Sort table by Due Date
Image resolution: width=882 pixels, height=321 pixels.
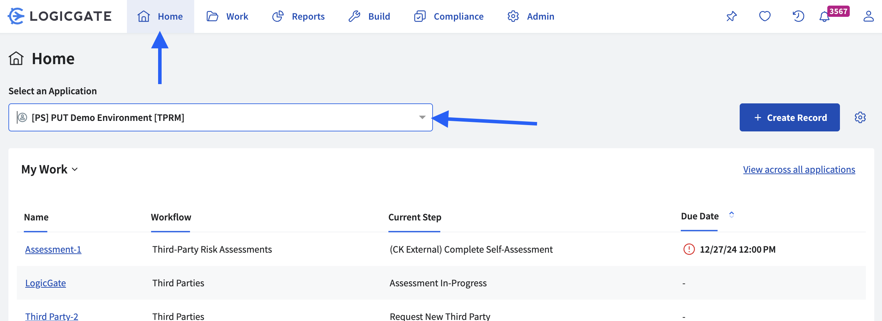coord(731,215)
